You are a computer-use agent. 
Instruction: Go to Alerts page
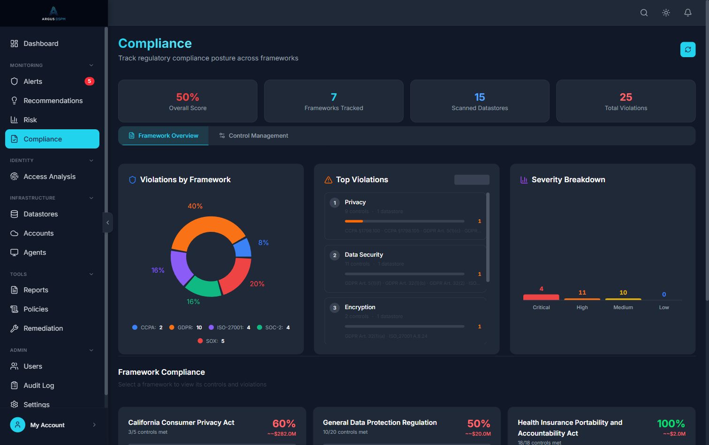(52, 82)
